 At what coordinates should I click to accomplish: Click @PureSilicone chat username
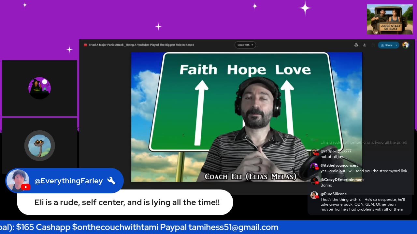334,194
